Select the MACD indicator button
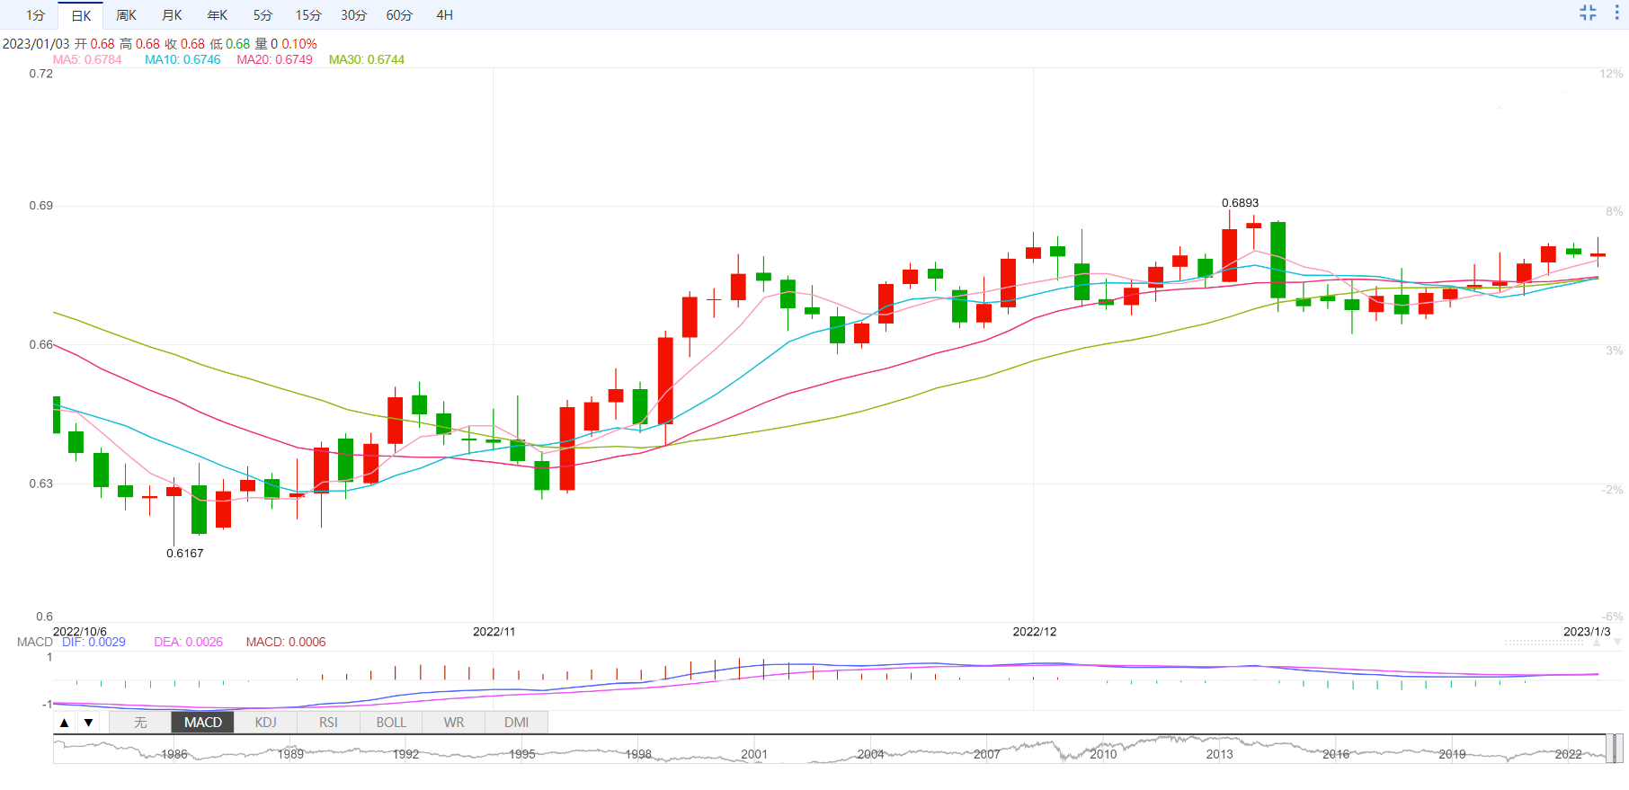Image resolution: width=1629 pixels, height=790 pixels. point(203,723)
